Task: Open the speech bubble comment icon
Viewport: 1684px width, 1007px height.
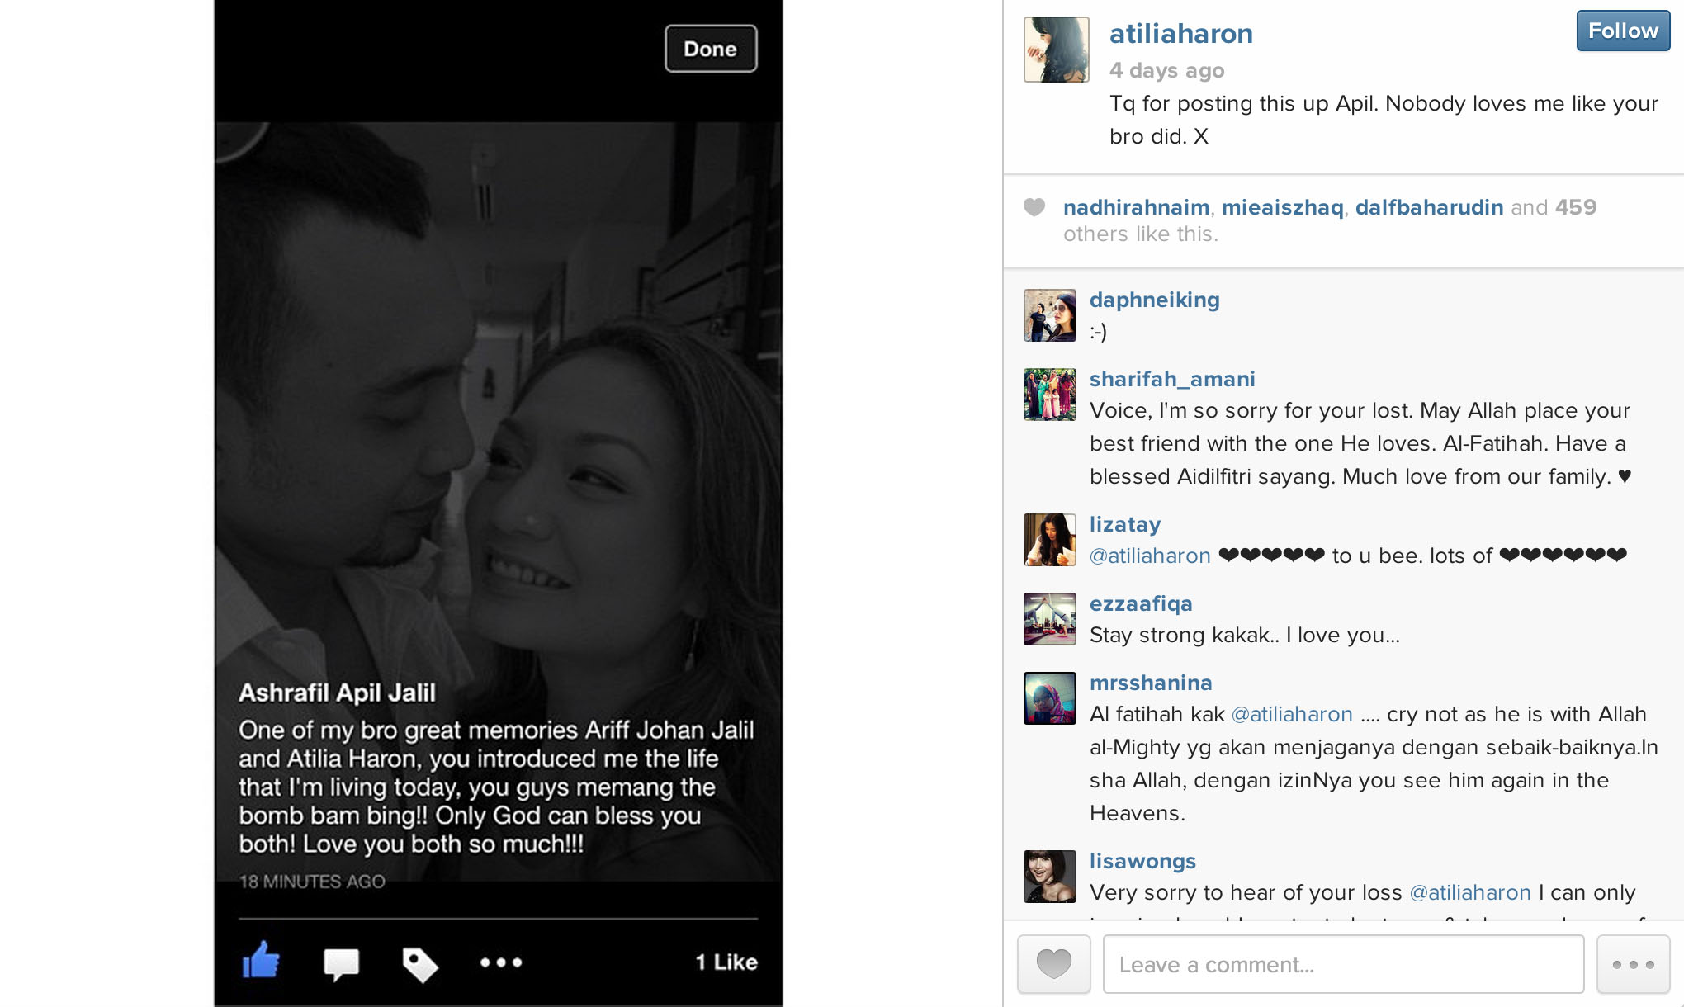Action: (341, 963)
